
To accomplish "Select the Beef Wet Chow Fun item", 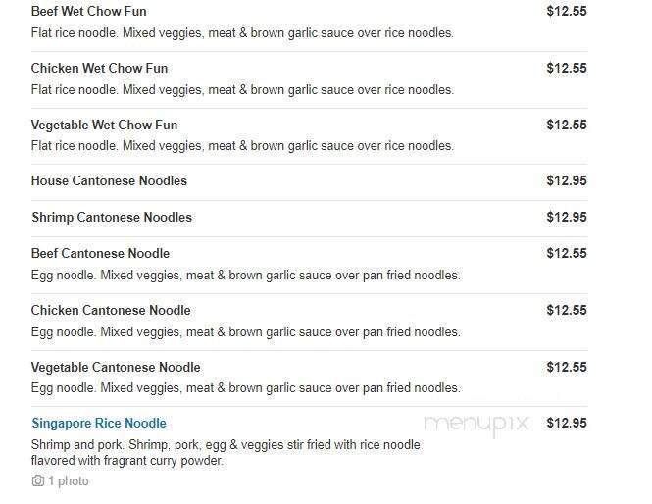I will tap(89, 12).
